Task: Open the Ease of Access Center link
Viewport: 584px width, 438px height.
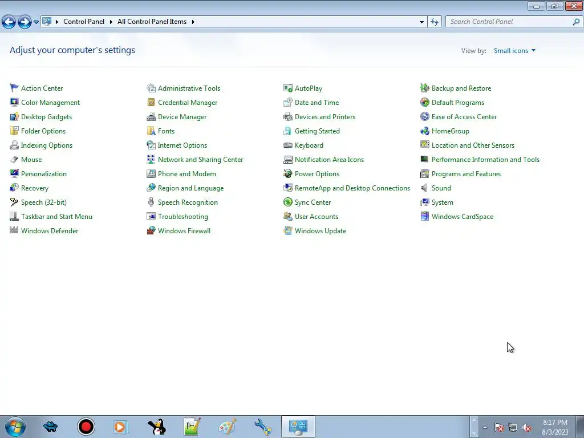Action: [464, 116]
